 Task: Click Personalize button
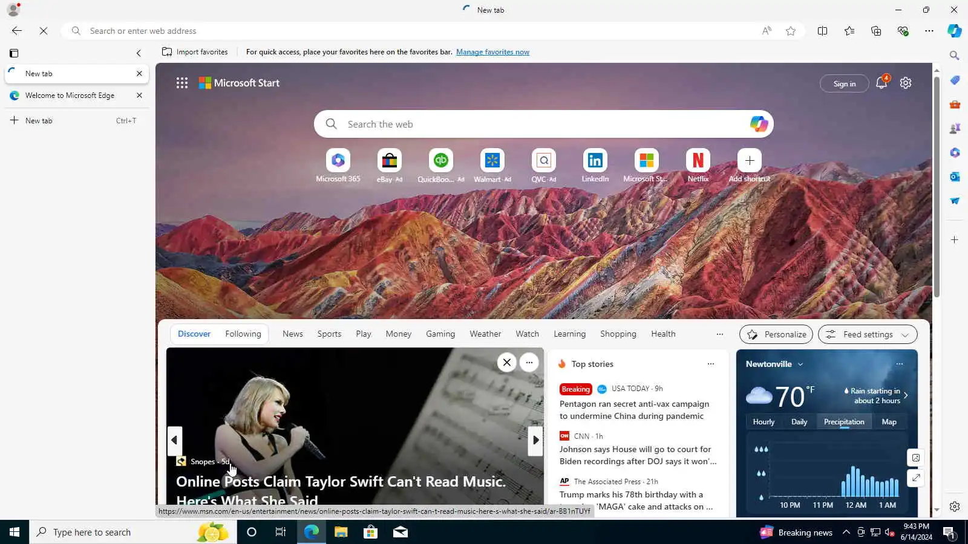(776, 334)
